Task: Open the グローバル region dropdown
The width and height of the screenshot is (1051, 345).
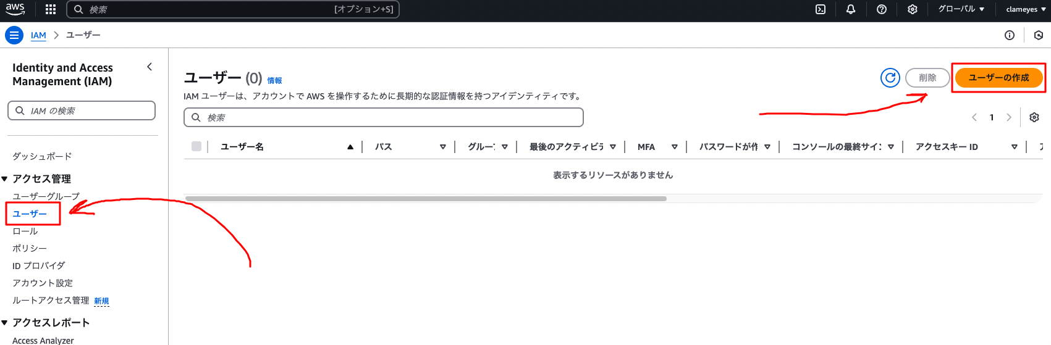Action: [x=961, y=9]
